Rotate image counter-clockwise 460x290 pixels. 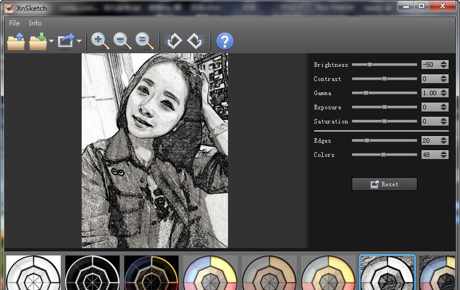(174, 41)
